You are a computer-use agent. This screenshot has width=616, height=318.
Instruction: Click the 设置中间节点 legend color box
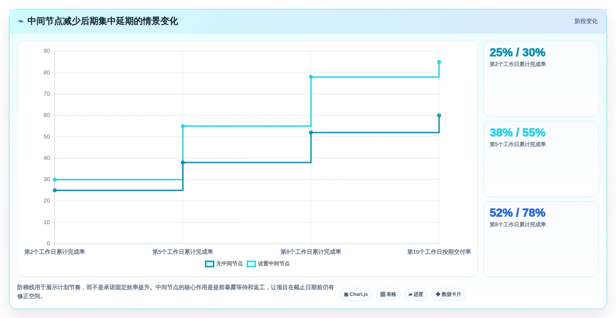coord(251,264)
